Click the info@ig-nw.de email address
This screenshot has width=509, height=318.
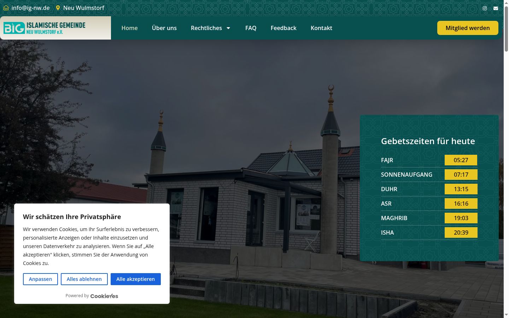click(x=30, y=8)
